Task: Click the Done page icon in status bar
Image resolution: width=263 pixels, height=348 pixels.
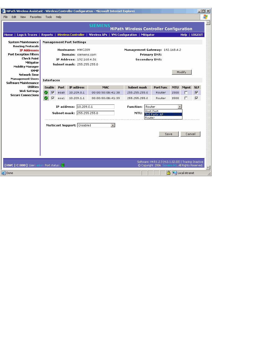Action: (x=3, y=173)
